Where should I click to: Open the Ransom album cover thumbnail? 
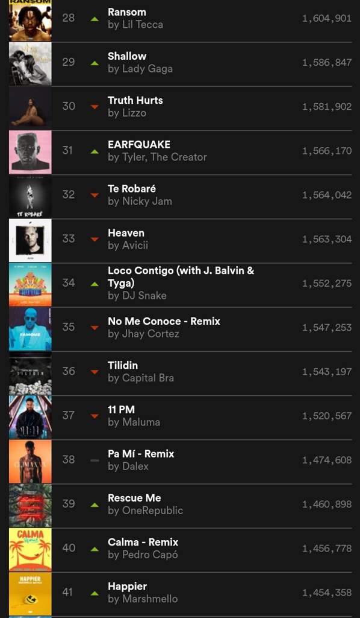(x=30, y=20)
